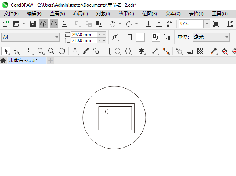236x176 pixels.
Task: Click the Open folder icon
Action: pyautogui.click(x=16, y=24)
